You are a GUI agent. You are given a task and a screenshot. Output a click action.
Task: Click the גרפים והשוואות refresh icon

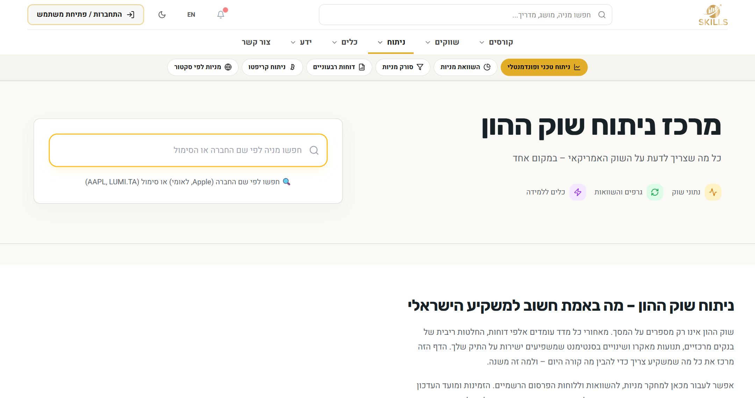pos(655,192)
